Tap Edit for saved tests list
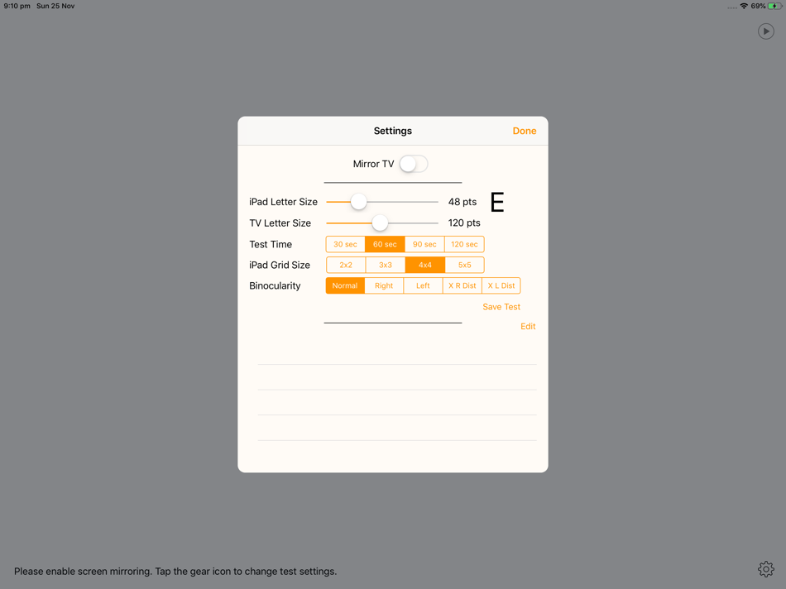 (x=528, y=326)
